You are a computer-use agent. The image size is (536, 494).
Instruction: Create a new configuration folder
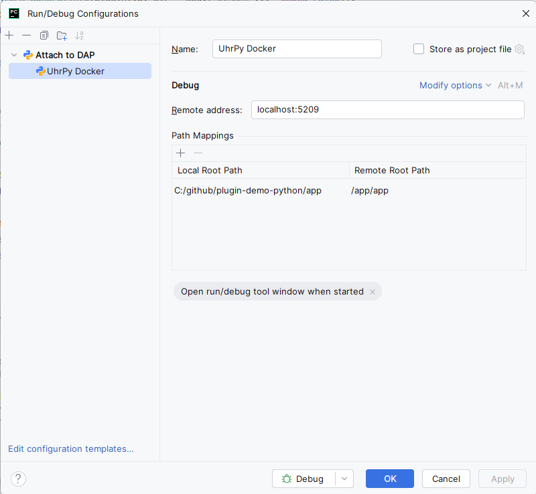[x=62, y=35]
